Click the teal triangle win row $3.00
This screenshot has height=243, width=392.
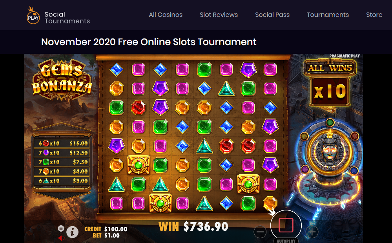[x=62, y=181]
